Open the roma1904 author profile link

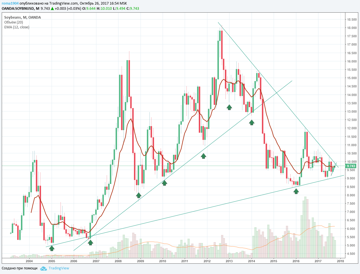10,3
